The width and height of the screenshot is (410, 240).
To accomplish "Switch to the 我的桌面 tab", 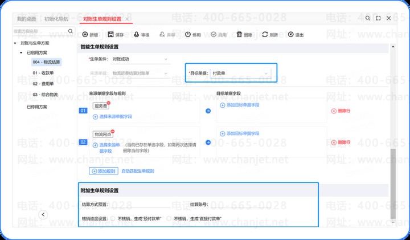I will click(26, 19).
